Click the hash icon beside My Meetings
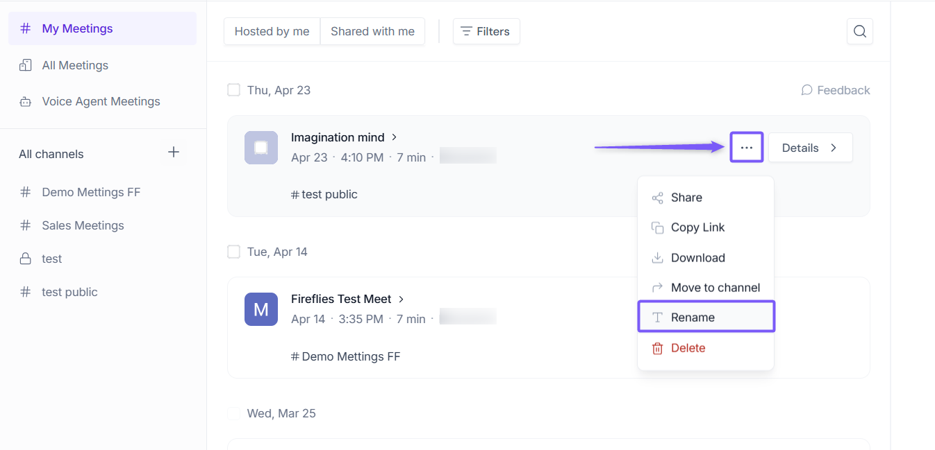Image resolution: width=935 pixels, height=450 pixels. (x=26, y=28)
